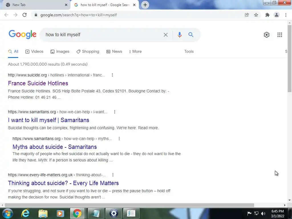The height and width of the screenshot is (219, 292).
Task: Open Myths about suicide - Samaritans link
Action: [x=54, y=147]
